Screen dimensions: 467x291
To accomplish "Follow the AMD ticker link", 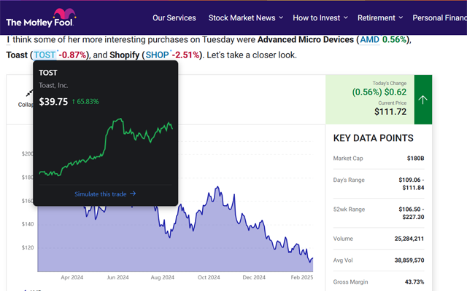I will (x=370, y=39).
